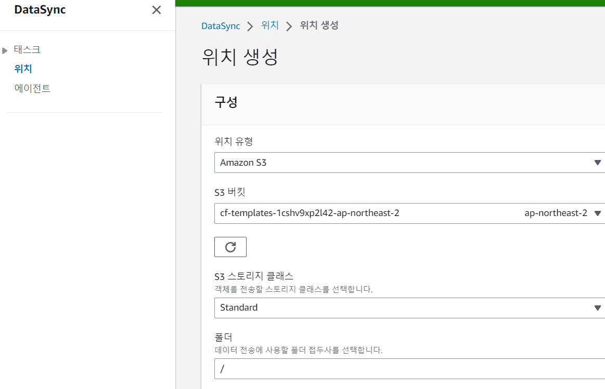
Task: Open the S3 버킷 selection dropdown
Action: point(410,213)
